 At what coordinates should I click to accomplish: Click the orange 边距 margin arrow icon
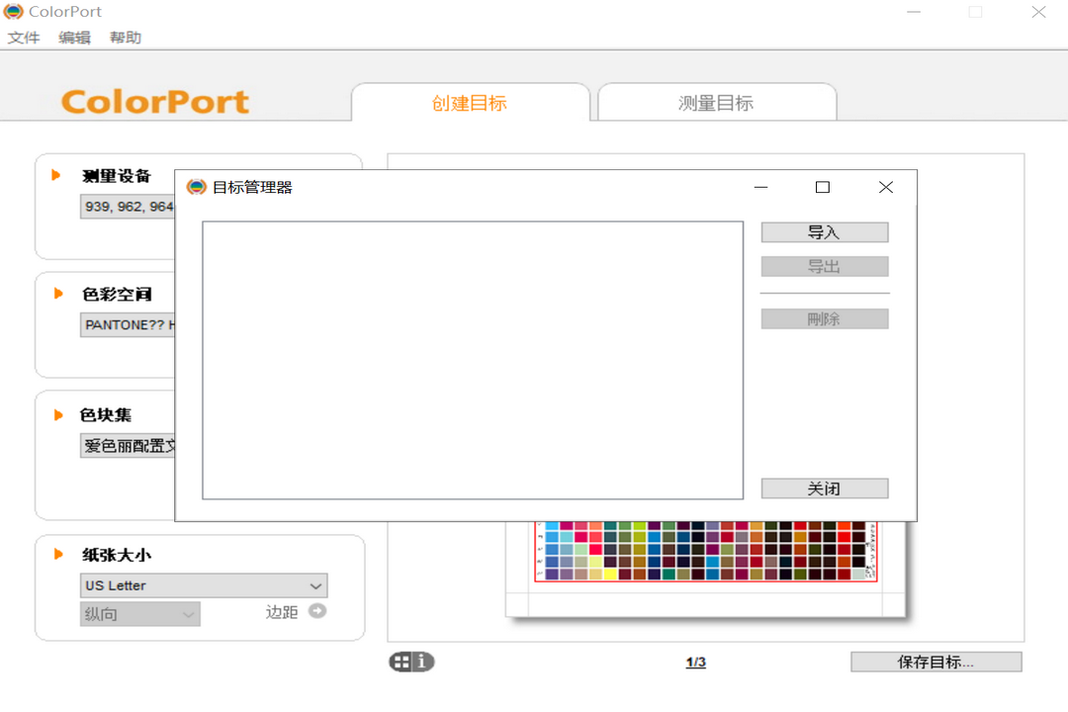pos(315,611)
